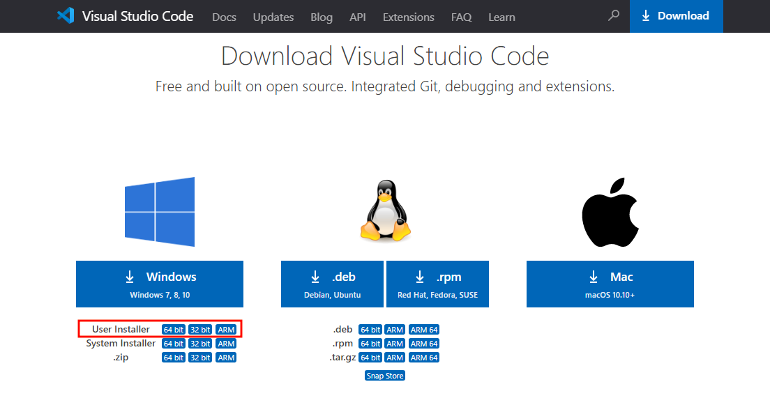Download the .rpm package for Red Hat
Viewport: 770px width, 405px height.
click(x=437, y=284)
